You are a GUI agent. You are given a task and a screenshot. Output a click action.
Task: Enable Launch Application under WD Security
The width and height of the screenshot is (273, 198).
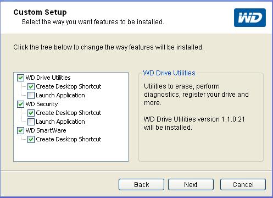coord(31,122)
